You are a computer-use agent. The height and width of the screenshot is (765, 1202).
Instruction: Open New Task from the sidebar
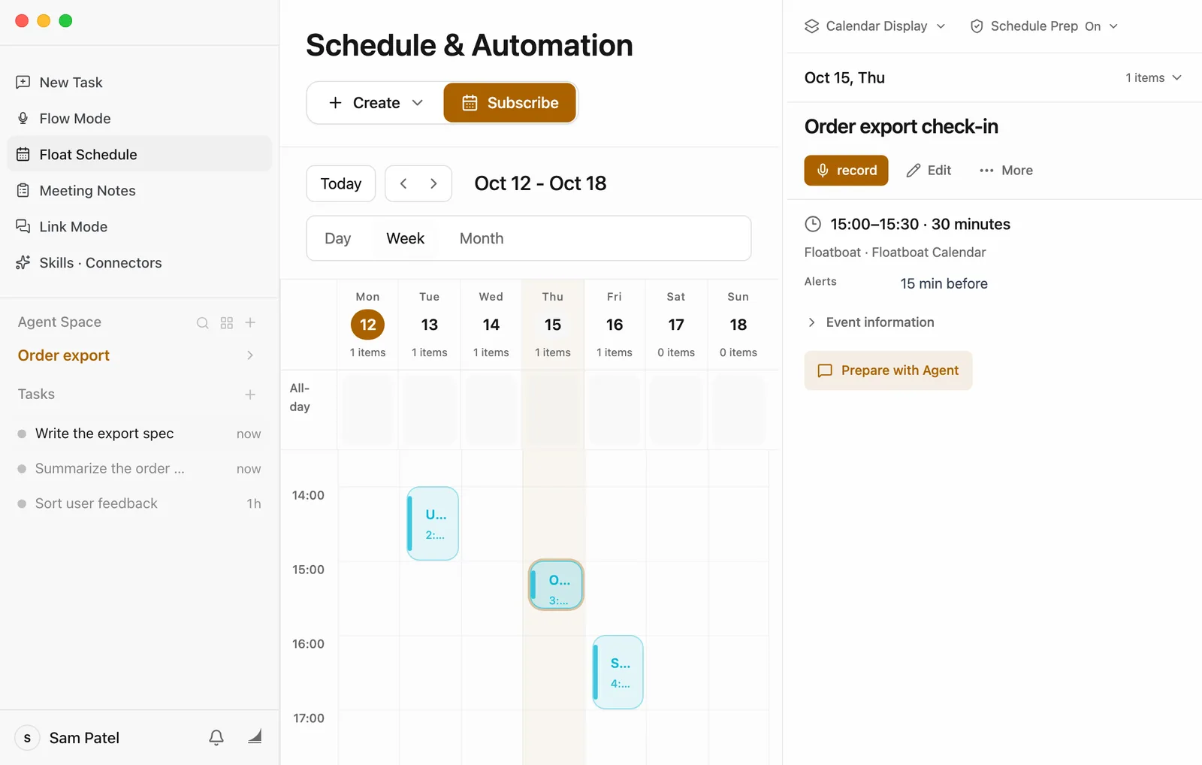140,83
